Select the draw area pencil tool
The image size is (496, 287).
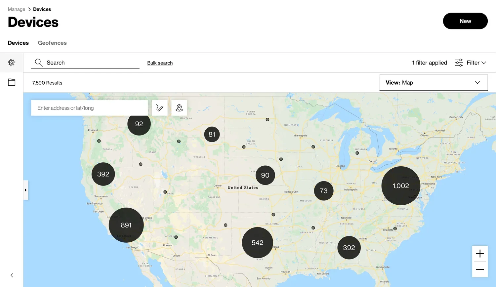pos(160,107)
